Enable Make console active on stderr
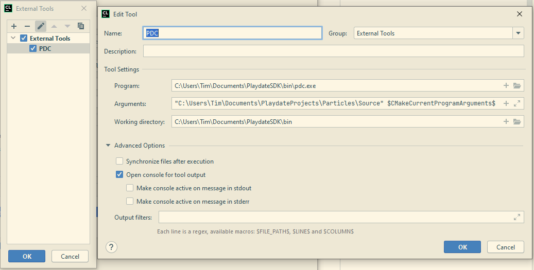The image size is (534, 270). 130,201
